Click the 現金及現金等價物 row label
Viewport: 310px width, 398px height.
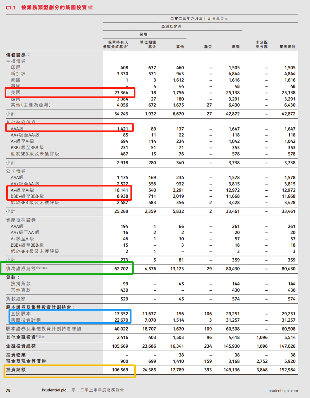tap(26, 361)
